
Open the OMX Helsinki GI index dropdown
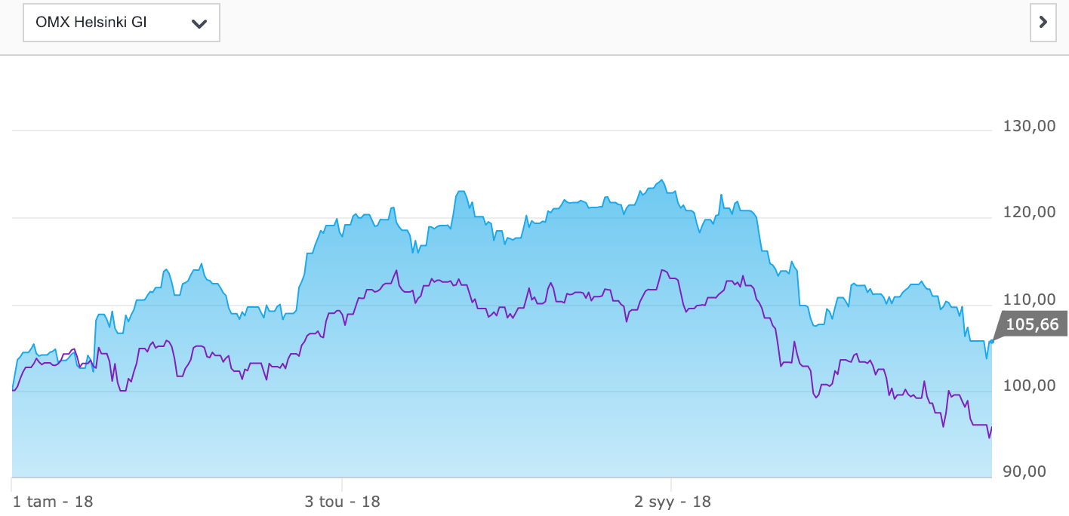[121, 23]
